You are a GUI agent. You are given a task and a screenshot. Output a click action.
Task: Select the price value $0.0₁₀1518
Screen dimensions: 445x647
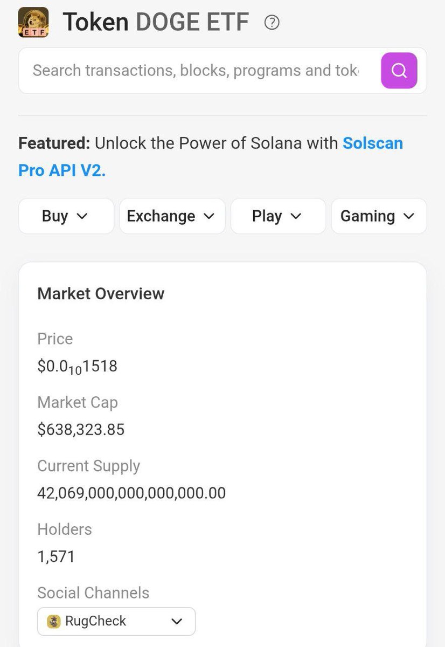78,367
